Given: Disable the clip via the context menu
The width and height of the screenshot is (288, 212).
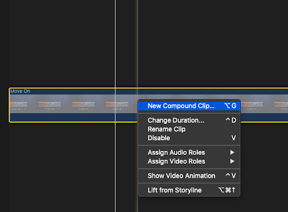Looking at the screenshot, I should tap(189, 138).
